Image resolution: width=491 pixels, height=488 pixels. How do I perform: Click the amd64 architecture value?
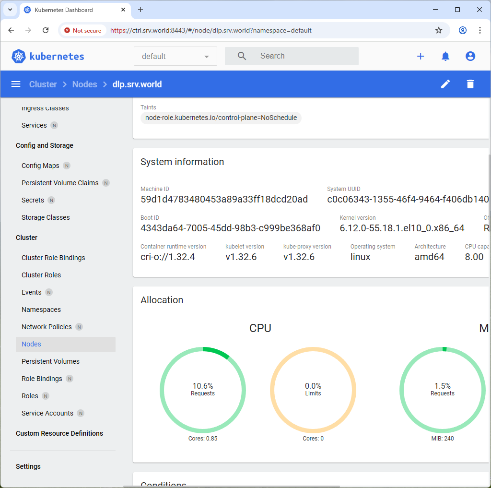[x=429, y=257]
